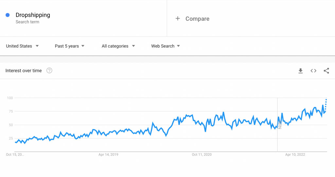Select the Oct 11, 2020 axis label
Image resolution: width=335 pixels, height=177 pixels.
pos(202,155)
